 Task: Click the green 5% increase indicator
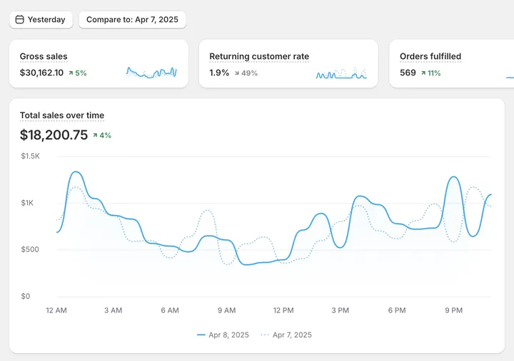pyautogui.click(x=78, y=73)
